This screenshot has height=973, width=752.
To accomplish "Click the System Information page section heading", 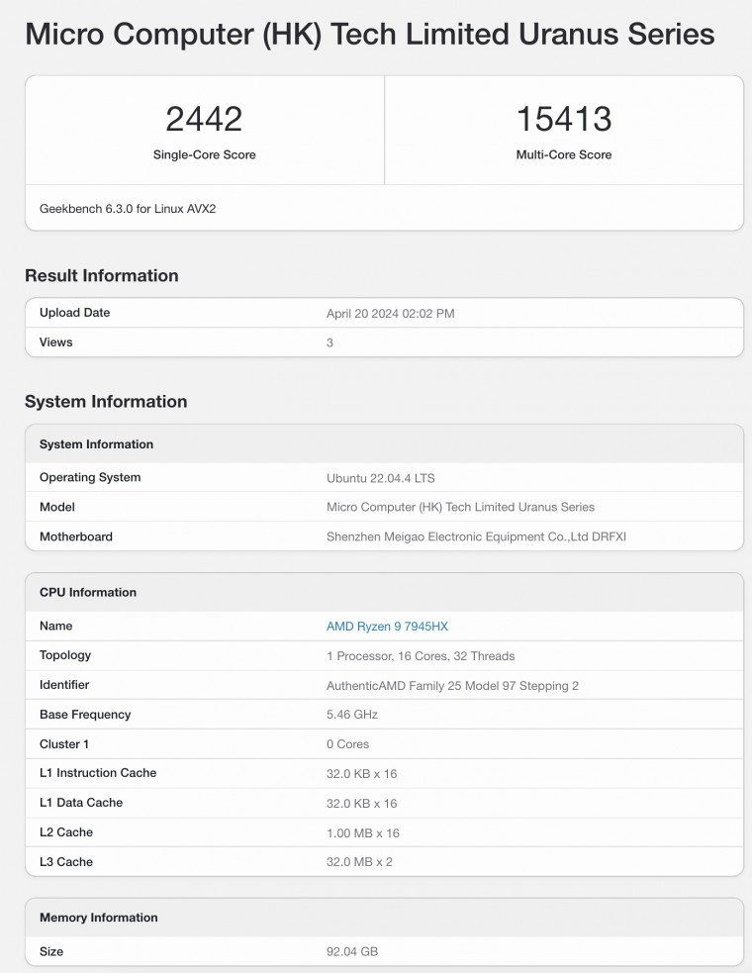I will click(106, 402).
